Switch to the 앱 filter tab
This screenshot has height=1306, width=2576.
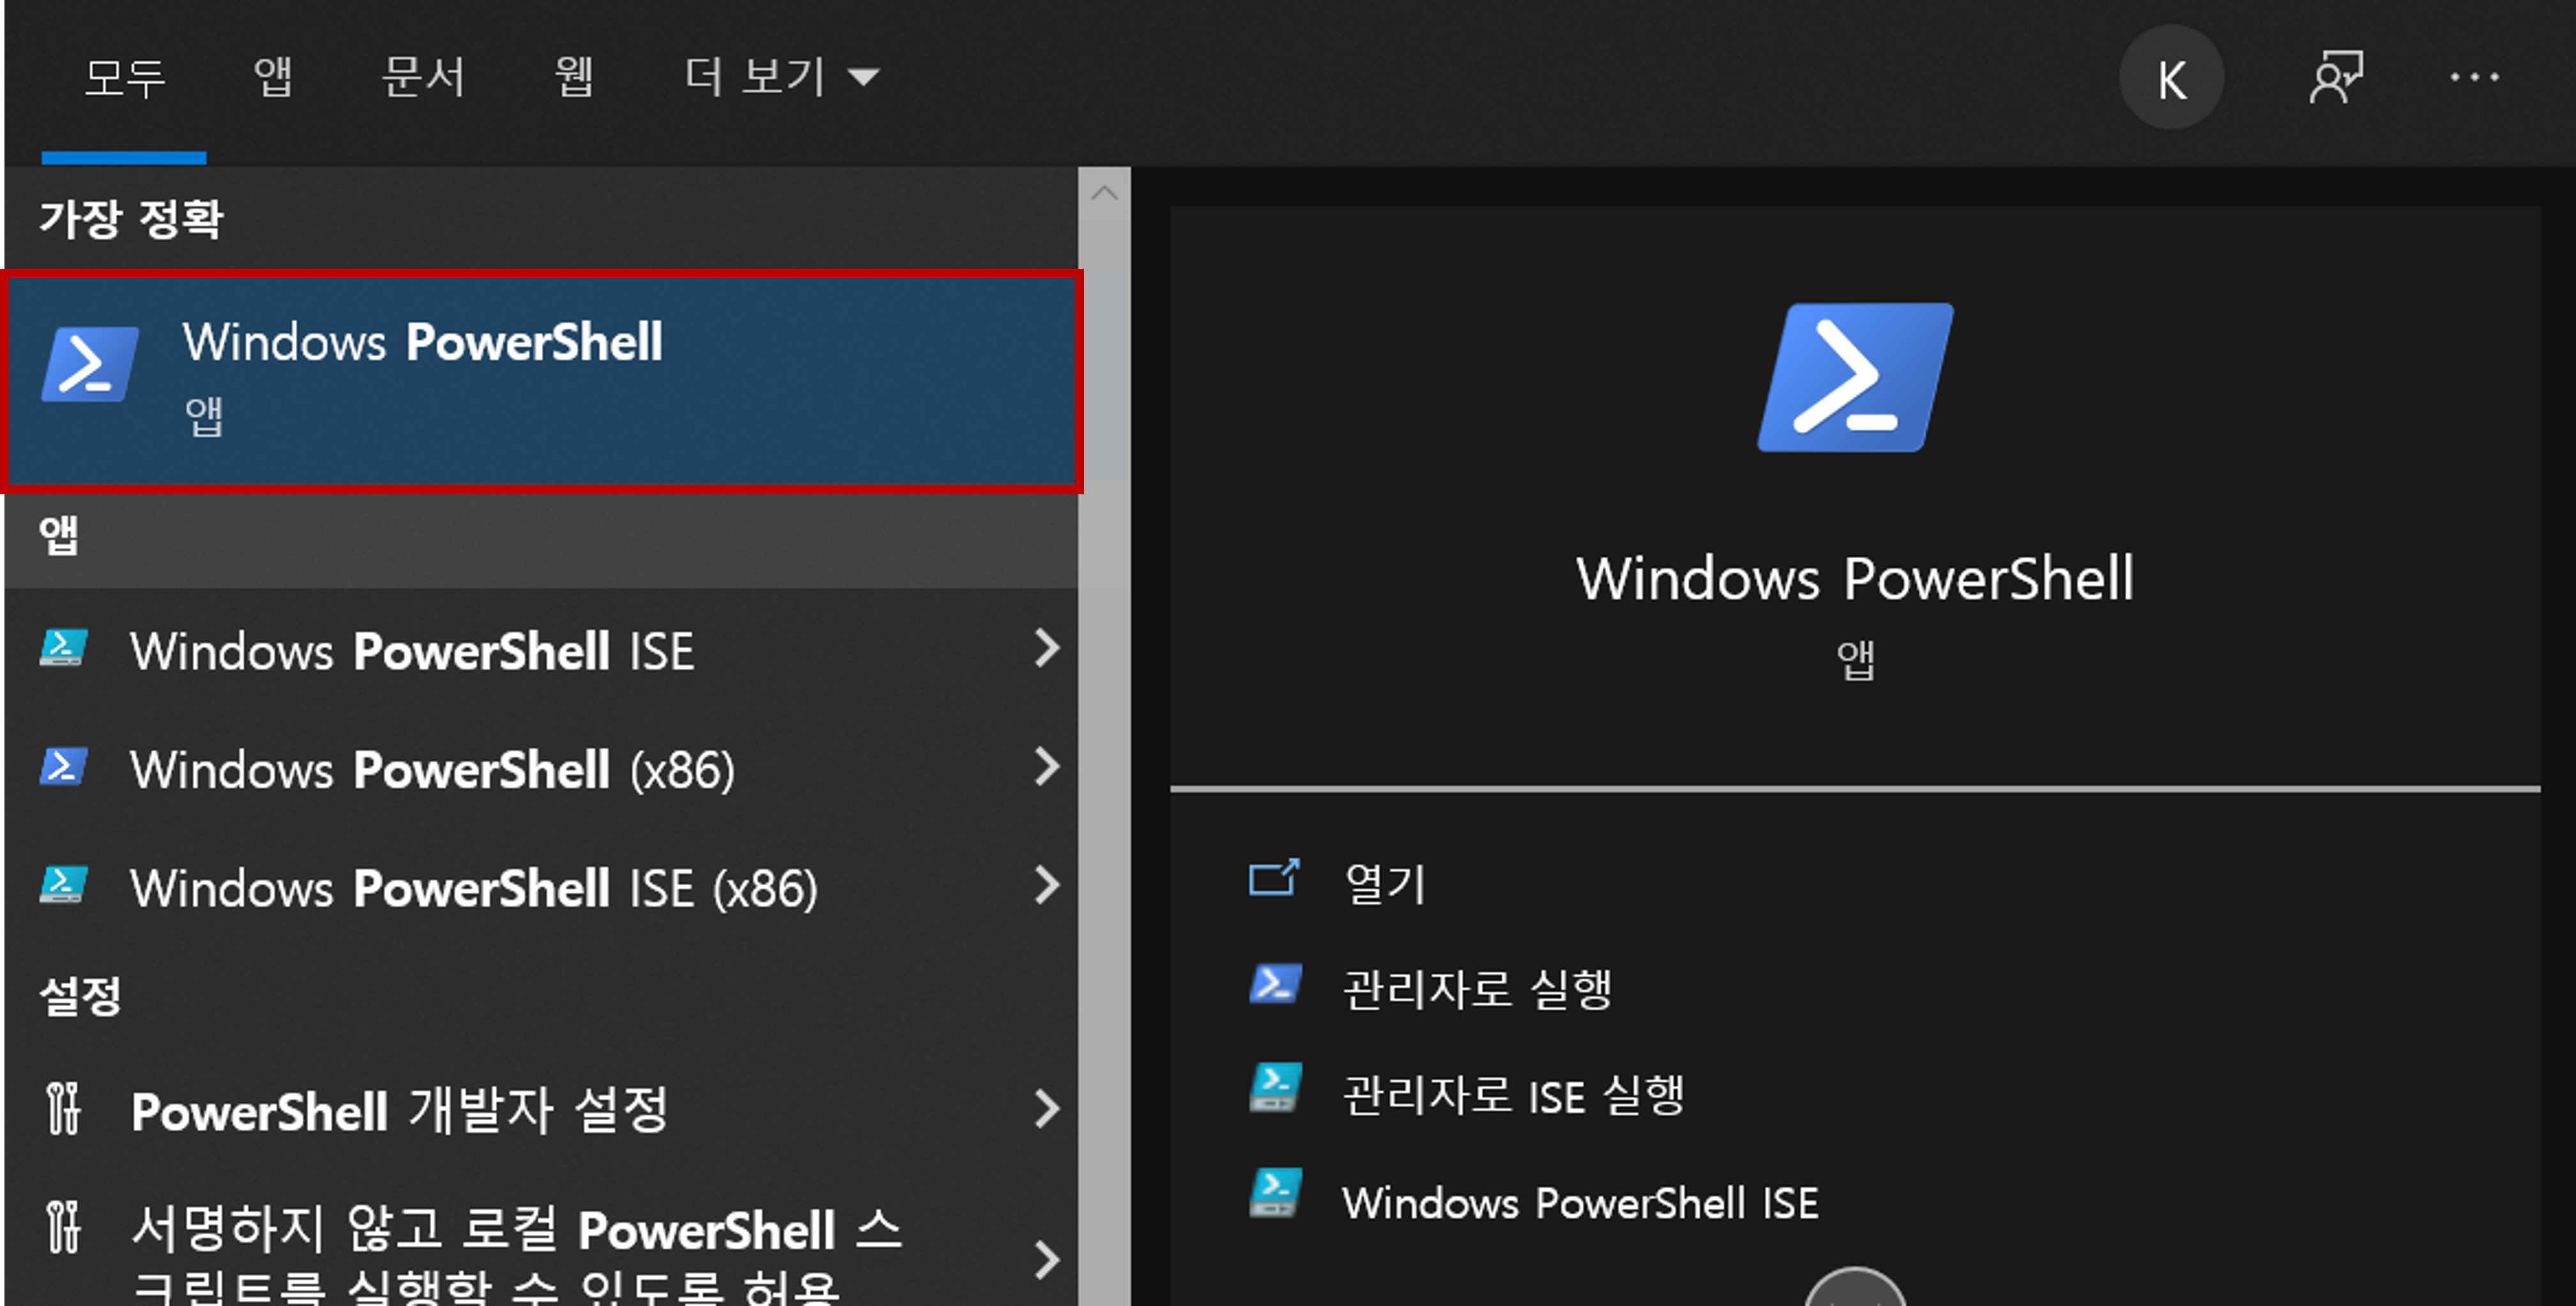[273, 78]
